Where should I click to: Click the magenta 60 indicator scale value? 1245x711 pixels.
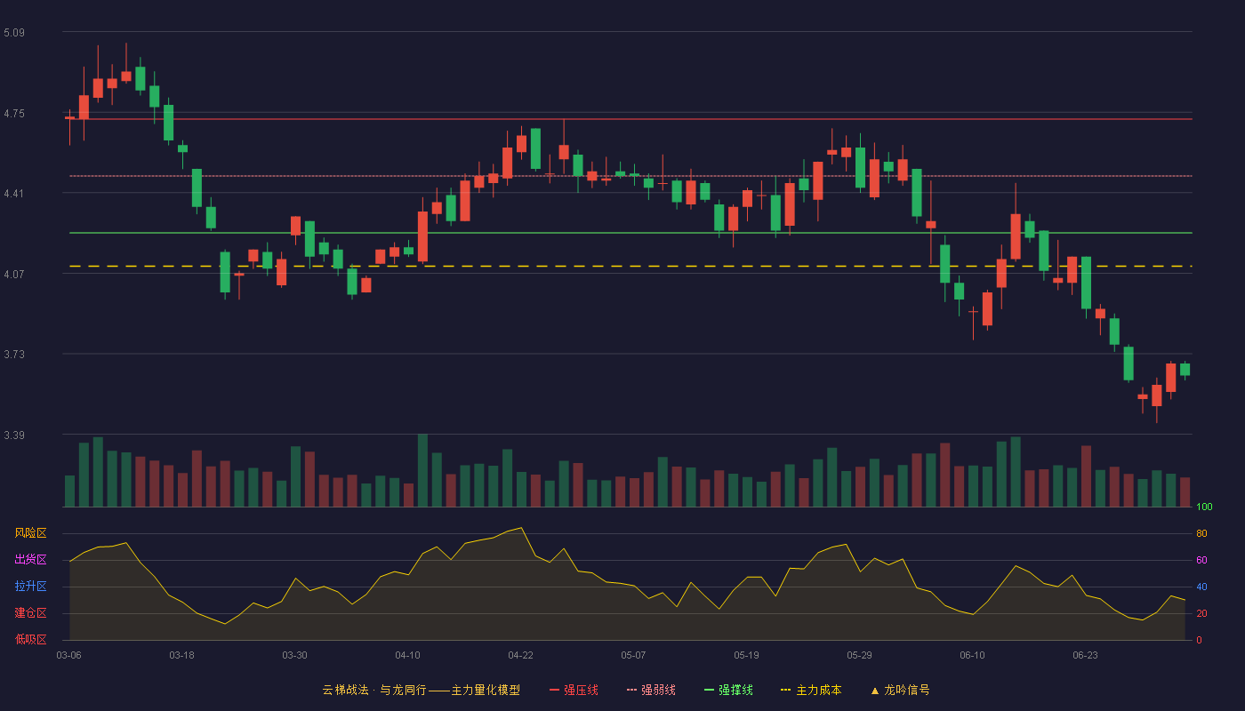pyautogui.click(x=1201, y=560)
